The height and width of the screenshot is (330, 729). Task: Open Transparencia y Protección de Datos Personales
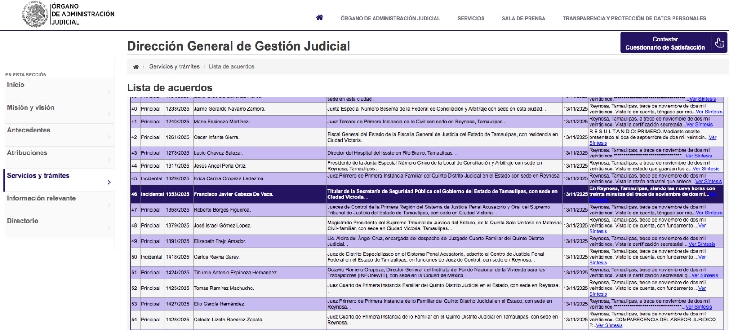pyautogui.click(x=634, y=19)
